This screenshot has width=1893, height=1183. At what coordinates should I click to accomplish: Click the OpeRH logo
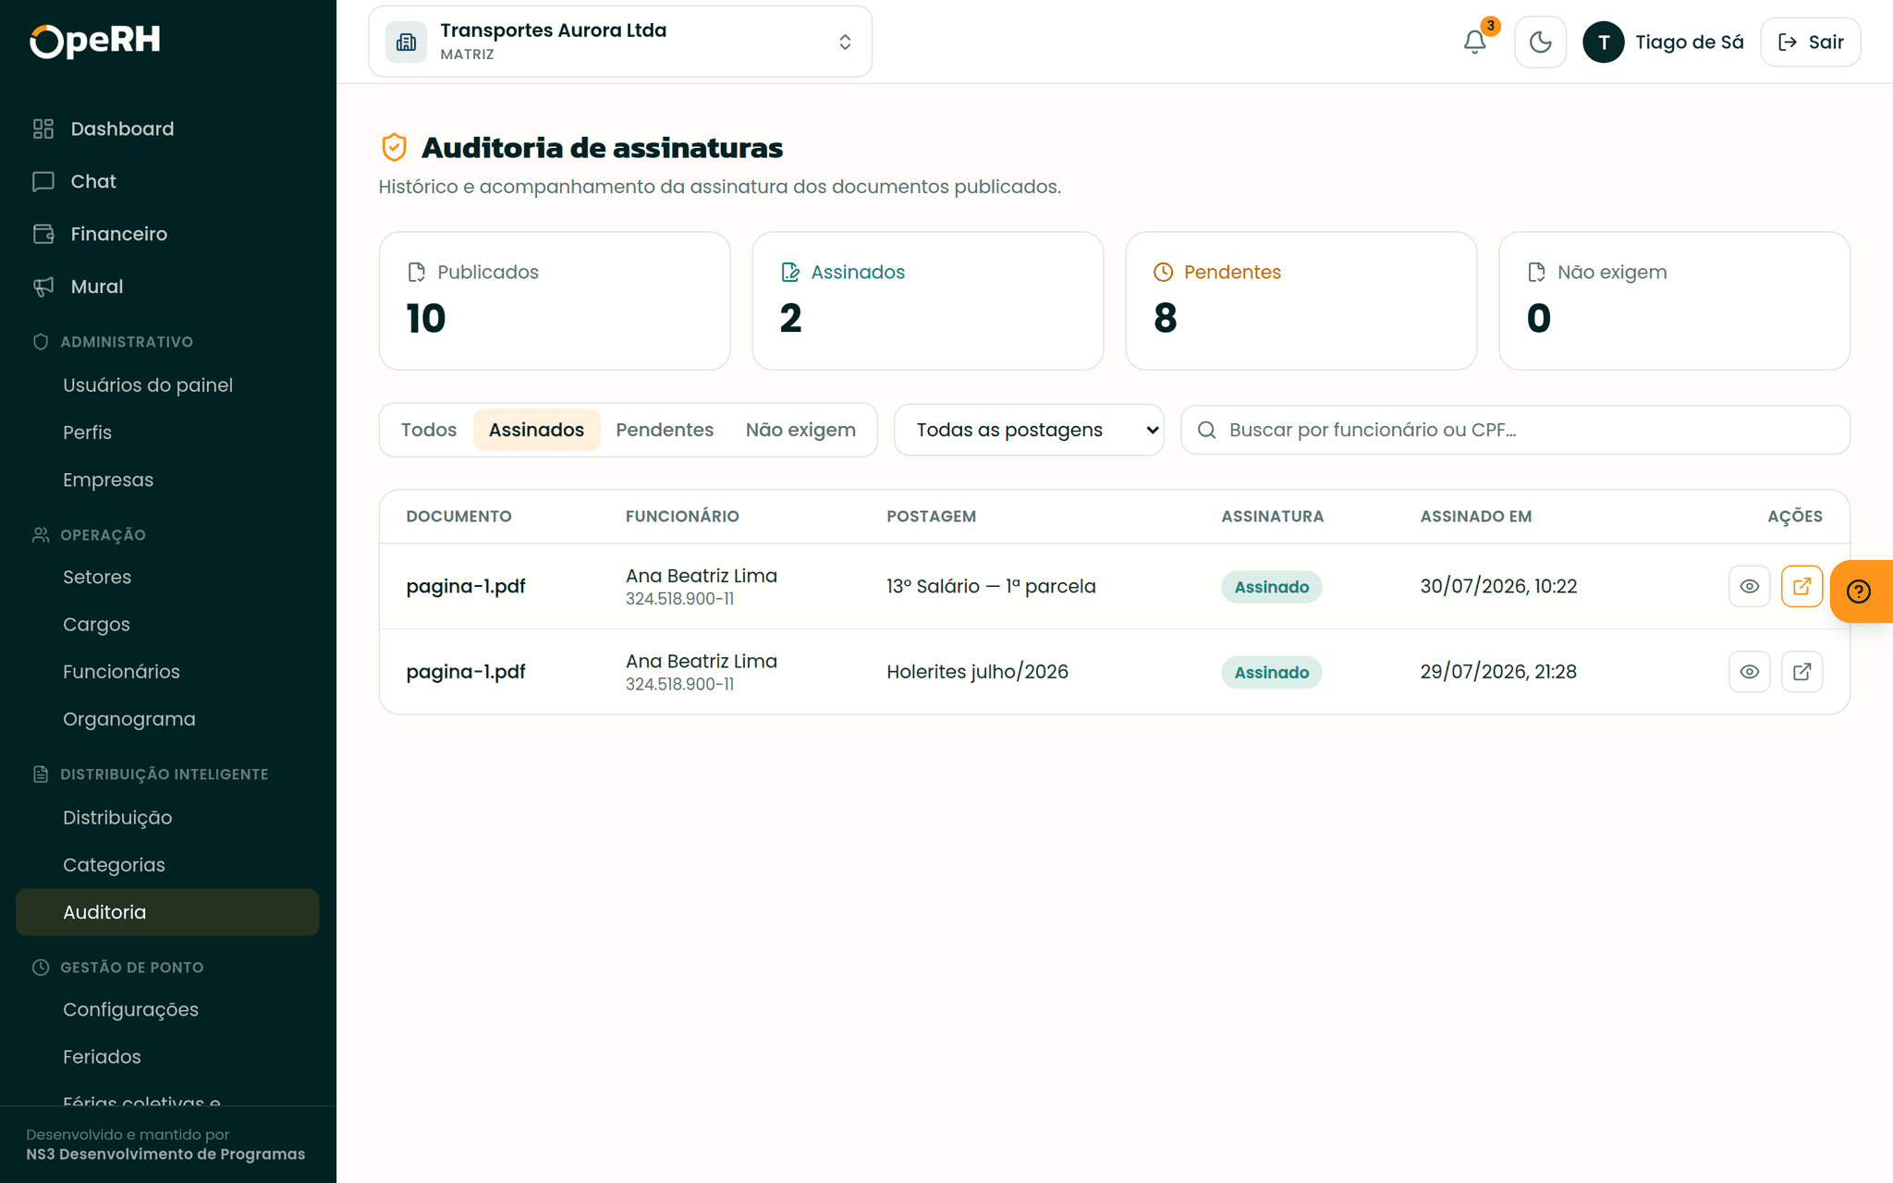tap(95, 41)
